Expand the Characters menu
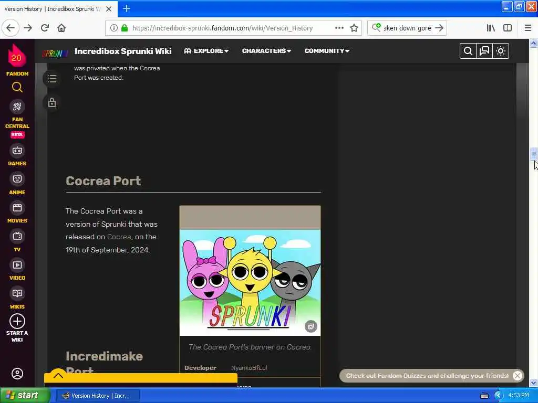This screenshot has height=403, width=538. coord(266,51)
